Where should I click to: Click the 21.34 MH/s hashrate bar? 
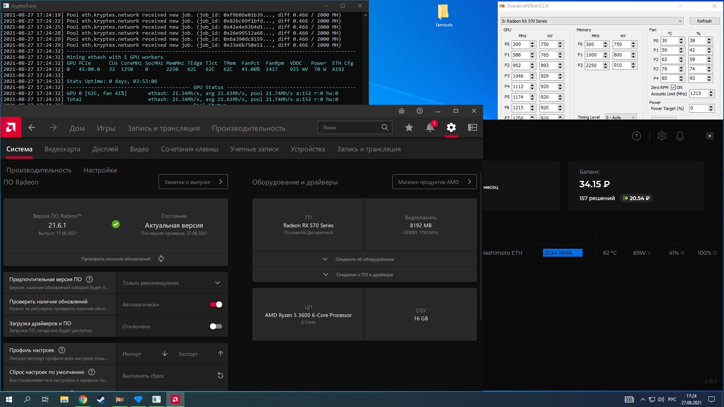click(563, 253)
